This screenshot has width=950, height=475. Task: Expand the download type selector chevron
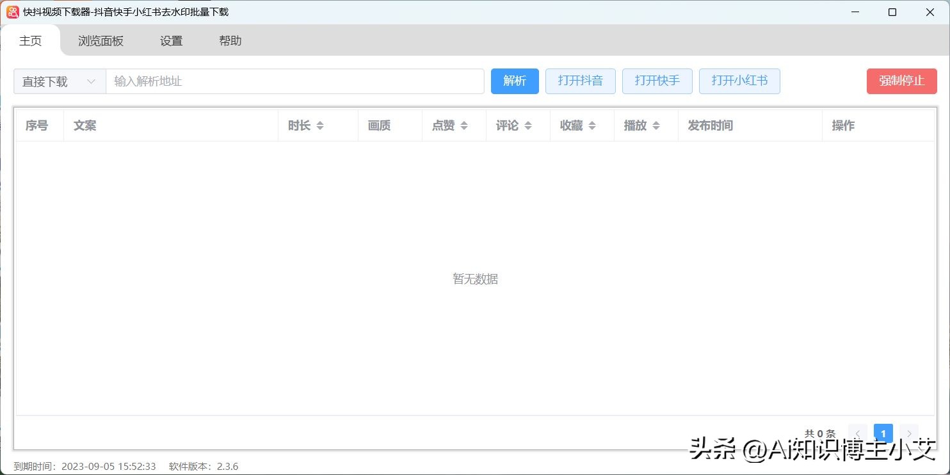91,81
